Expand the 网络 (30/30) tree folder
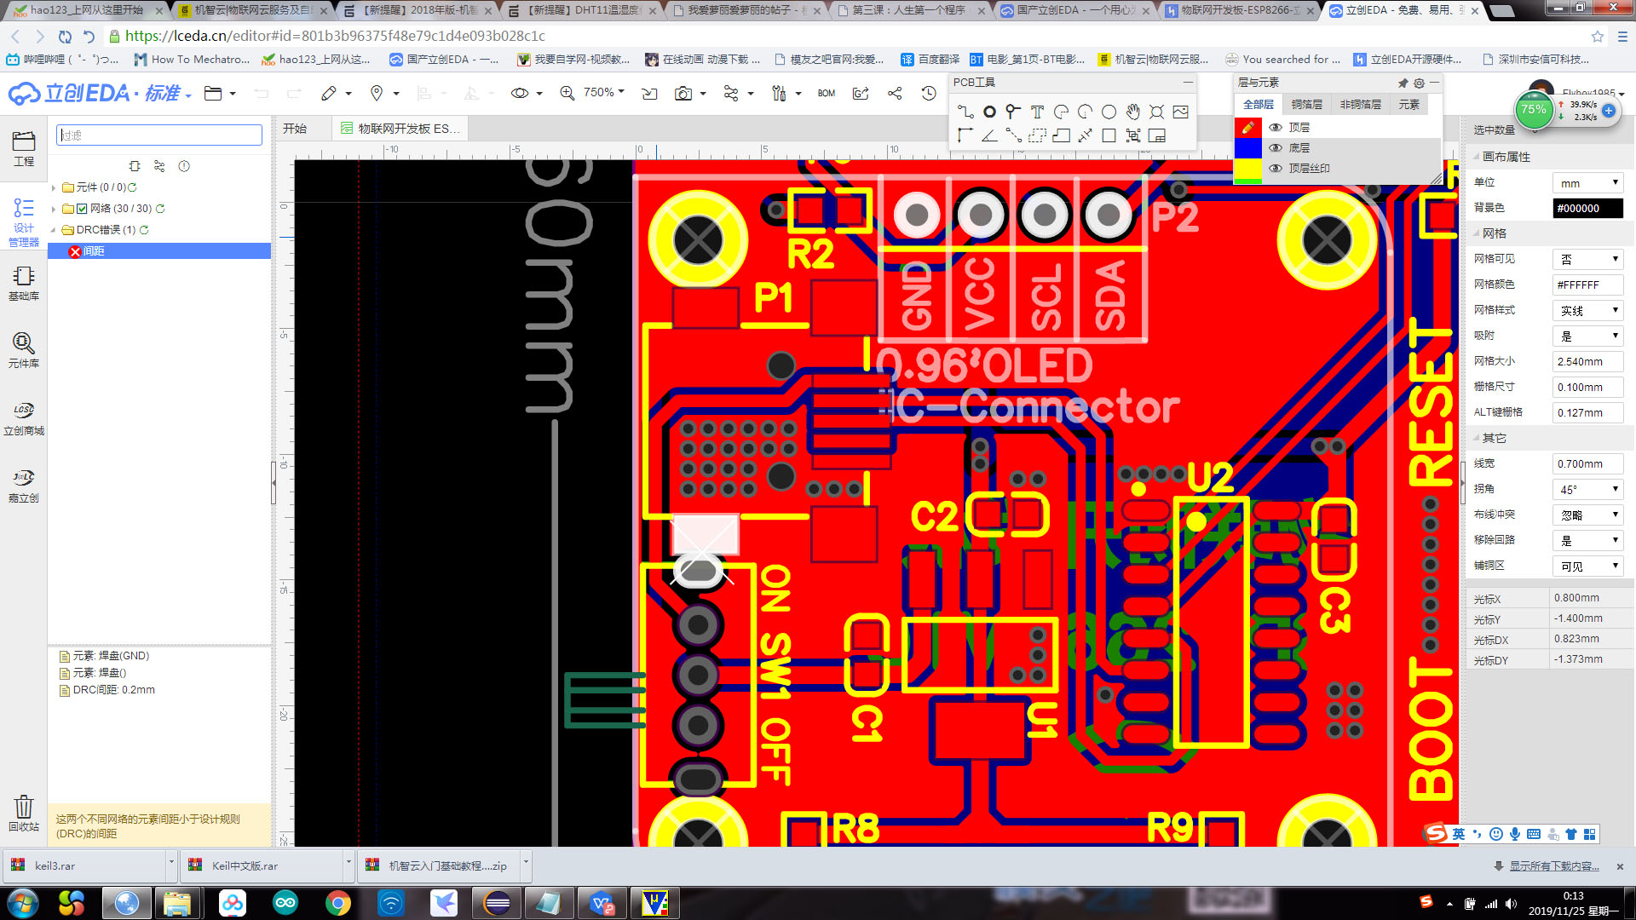This screenshot has height=920, width=1636. (x=54, y=209)
